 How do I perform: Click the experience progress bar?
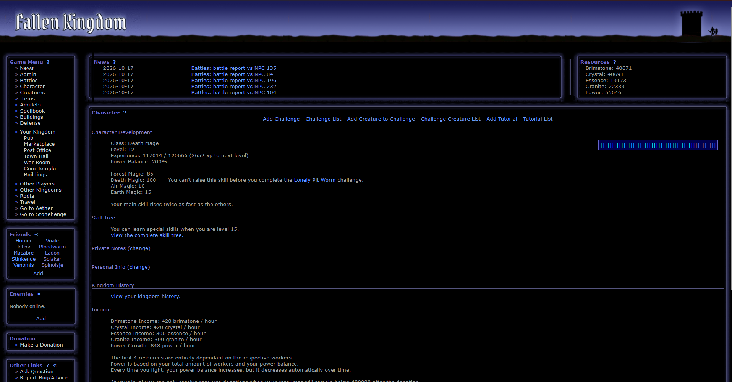pos(658,145)
